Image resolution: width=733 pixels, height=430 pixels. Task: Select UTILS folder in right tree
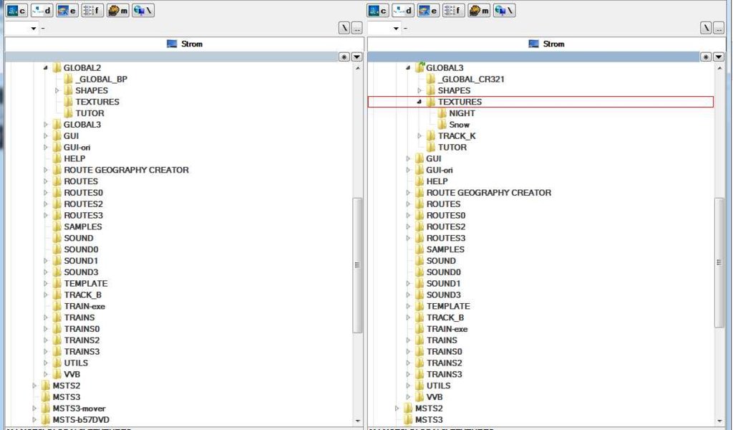point(438,386)
